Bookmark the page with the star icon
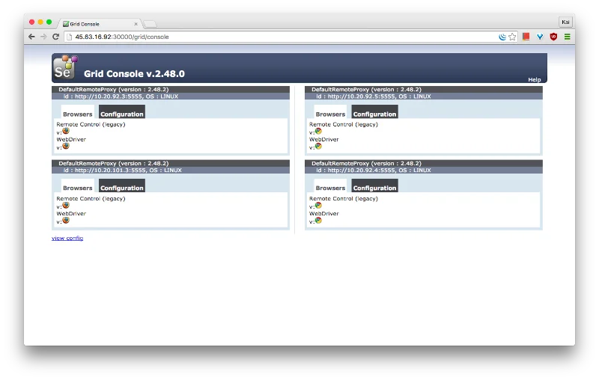599x380 pixels. tap(512, 37)
